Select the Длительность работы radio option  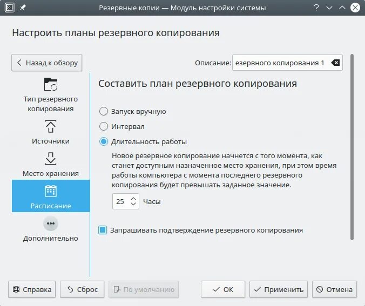point(104,141)
